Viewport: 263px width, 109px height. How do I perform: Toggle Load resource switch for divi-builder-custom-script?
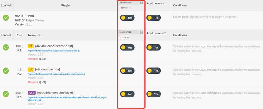pos(154,47)
